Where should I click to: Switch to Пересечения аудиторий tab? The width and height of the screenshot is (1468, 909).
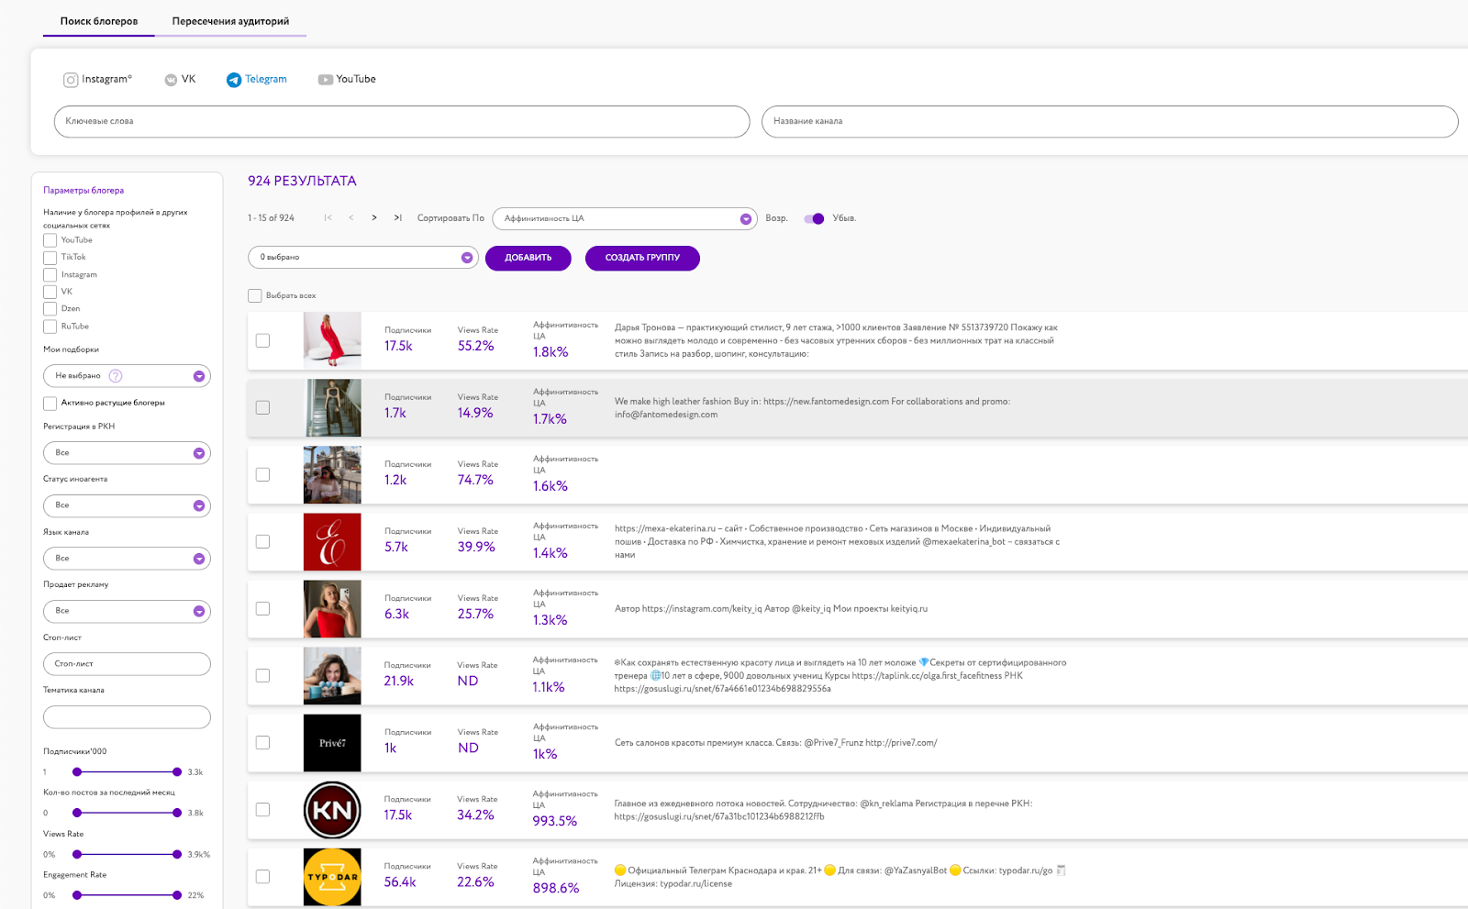click(230, 21)
